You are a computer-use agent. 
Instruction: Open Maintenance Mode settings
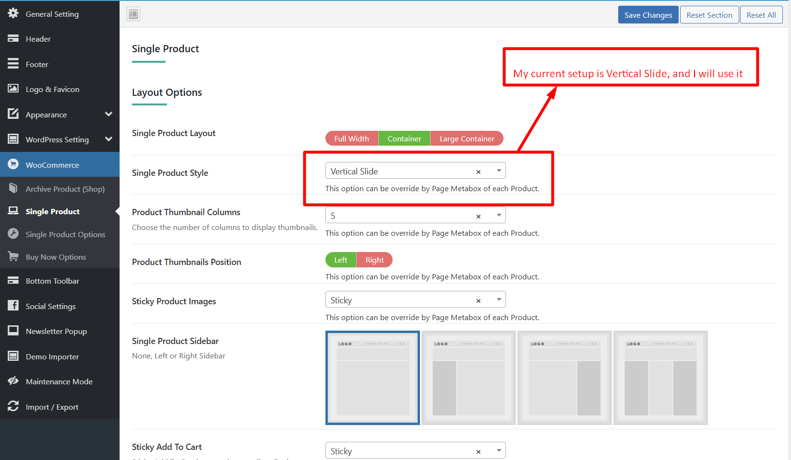click(x=60, y=381)
